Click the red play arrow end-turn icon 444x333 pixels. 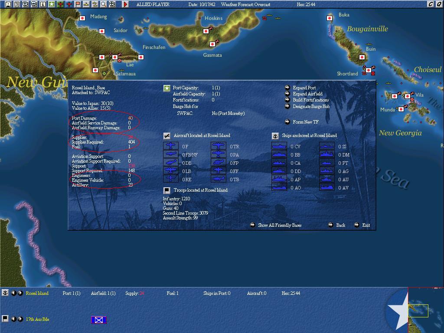[125, 4]
